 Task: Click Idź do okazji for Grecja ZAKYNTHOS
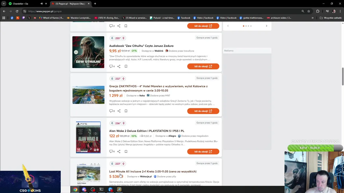pyautogui.click(x=203, y=111)
